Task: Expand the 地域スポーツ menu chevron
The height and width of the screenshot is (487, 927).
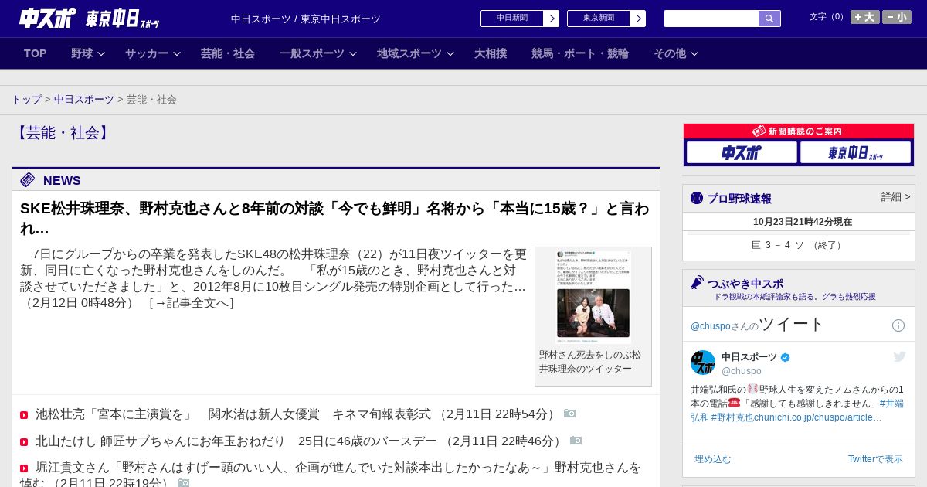Action: (450, 54)
